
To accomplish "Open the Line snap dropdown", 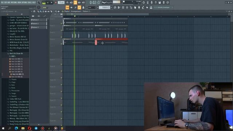I will pos(92,7).
